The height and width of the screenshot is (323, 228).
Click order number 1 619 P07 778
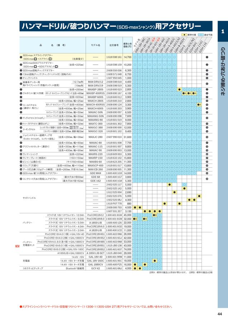point(114,204)
